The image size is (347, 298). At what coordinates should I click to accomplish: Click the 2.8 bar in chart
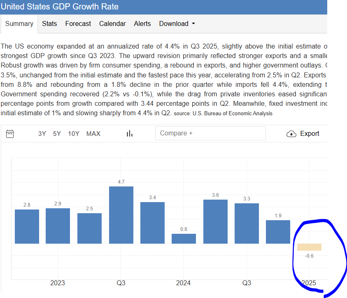(27, 226)
